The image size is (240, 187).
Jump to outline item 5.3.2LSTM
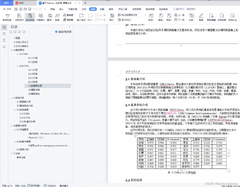(x=25, y=118)
